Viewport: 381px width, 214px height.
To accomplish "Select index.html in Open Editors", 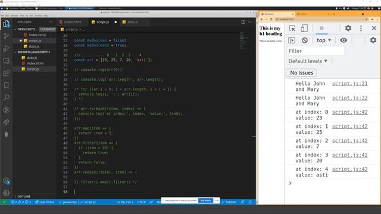I will 37,35.
